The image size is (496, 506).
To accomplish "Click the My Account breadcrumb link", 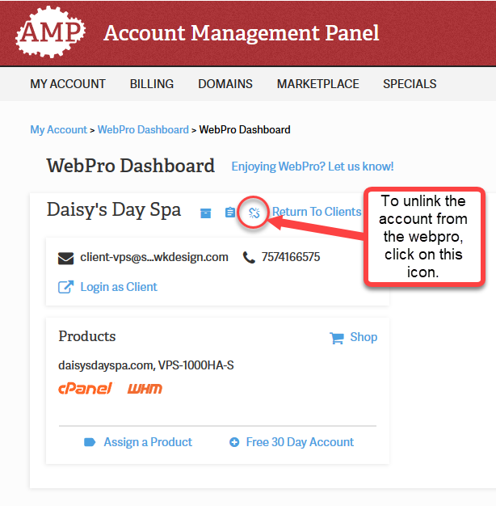I will point(58,129).
